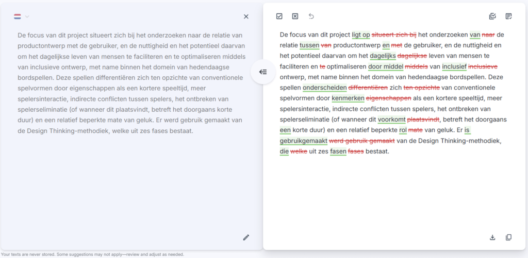Click the round transfer arrow button between panels
528x258 pixels.
tap(263, 72)
